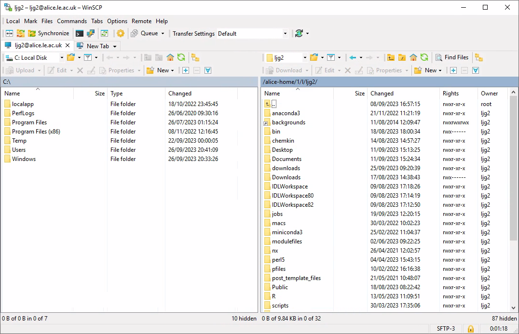
Task: Go back in remote panel history
Action: (x=353, y=57)
